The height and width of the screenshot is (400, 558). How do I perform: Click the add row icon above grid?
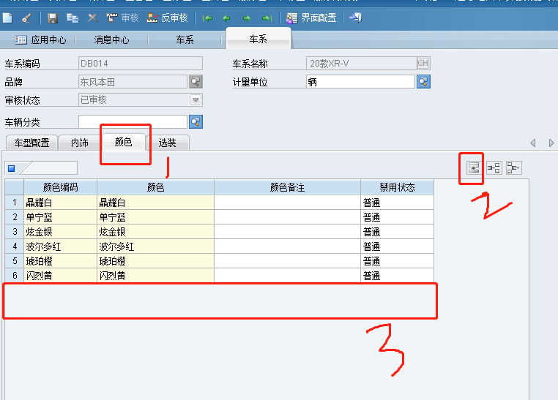point(474,168)
